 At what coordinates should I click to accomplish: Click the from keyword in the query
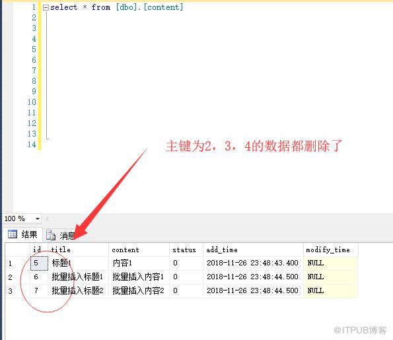101,7
